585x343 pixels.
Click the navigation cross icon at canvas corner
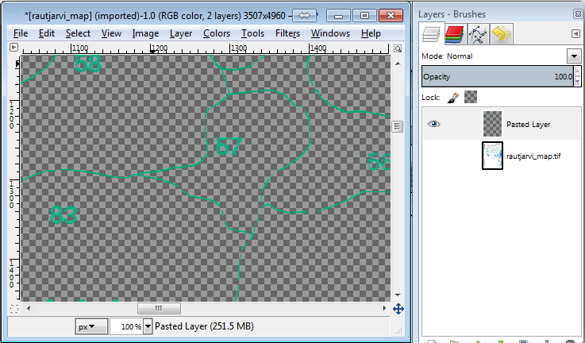point(398,308)
